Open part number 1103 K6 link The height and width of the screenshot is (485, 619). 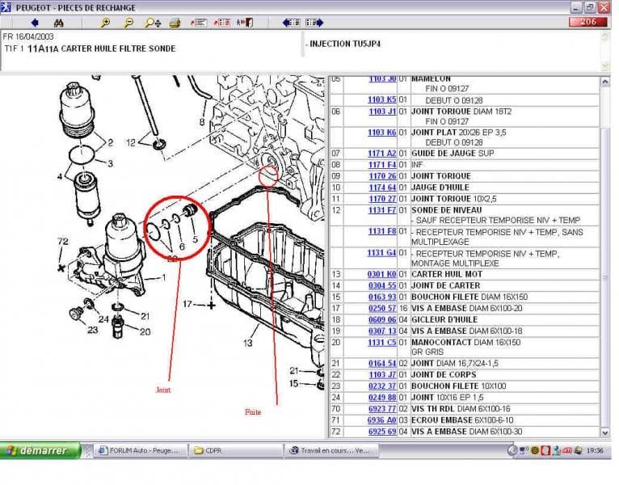pos(381,133)
